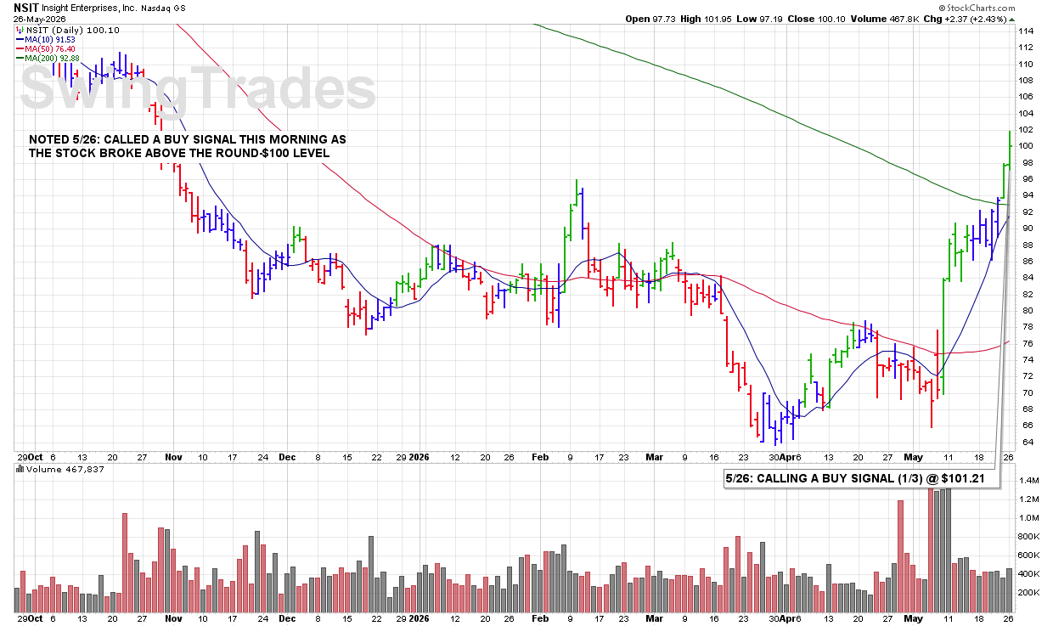Click the Open 97.73 value
The image size is (1053, 626).
pos(649,19)
